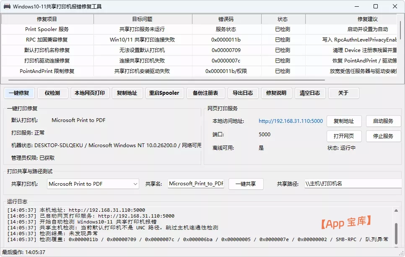The height and width of the screenshot is (257, 405).
Task: Select the PointAndPrint 限制修复 row
Action: click(199, 71)
